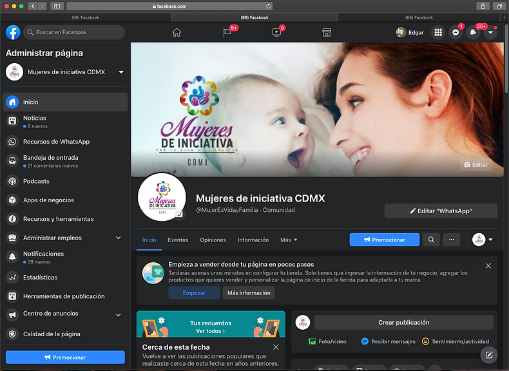Open Notificaciones in the sidebar
The width and height of the screenshot is (509, 371).
(65, 257)
